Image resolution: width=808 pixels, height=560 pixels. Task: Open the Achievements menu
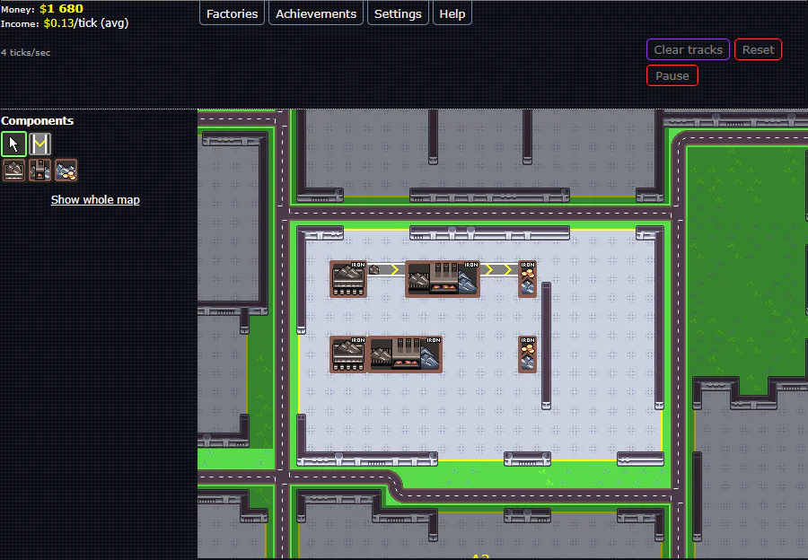pos(316,13)
